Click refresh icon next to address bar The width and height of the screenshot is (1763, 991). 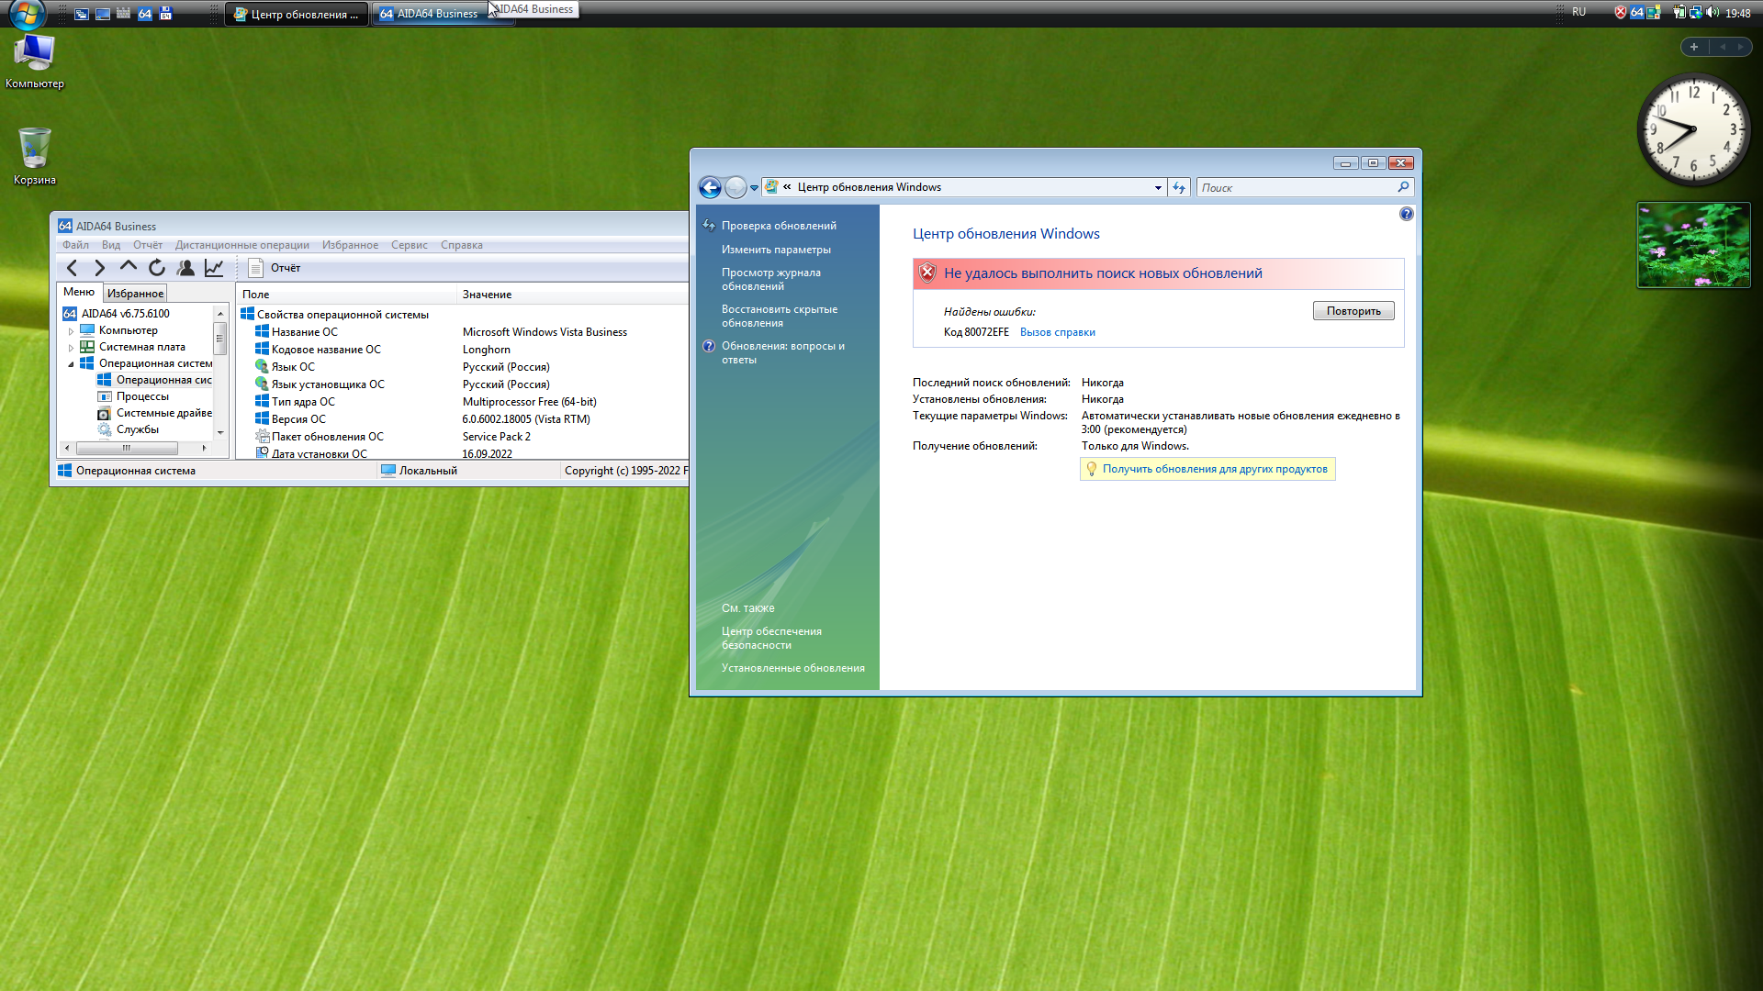click(1179, 187)
